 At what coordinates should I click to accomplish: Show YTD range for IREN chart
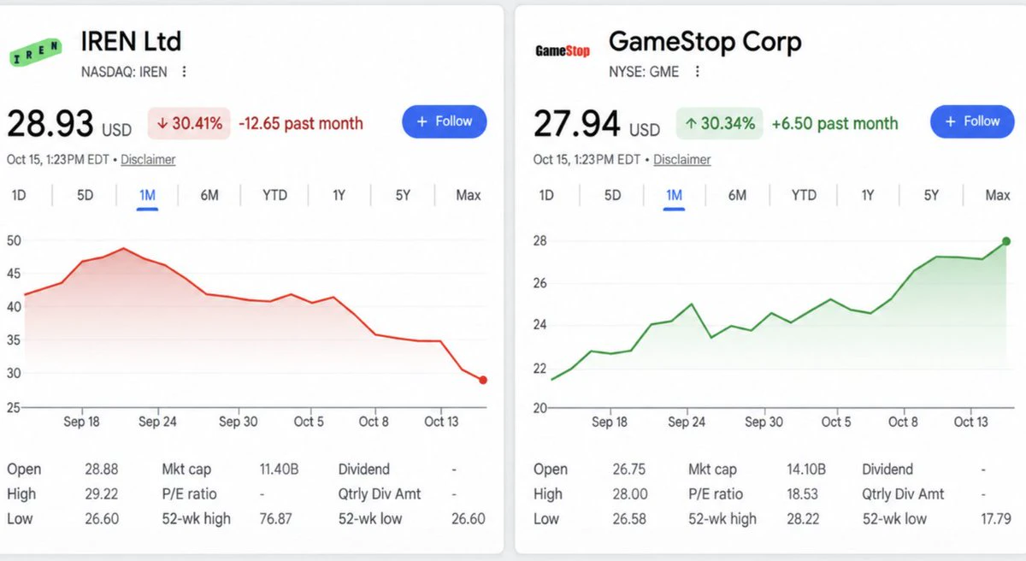274,195
